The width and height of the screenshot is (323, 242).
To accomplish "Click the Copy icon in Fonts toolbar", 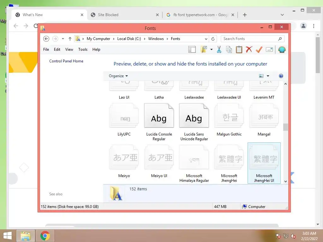I will coord(229,49).
